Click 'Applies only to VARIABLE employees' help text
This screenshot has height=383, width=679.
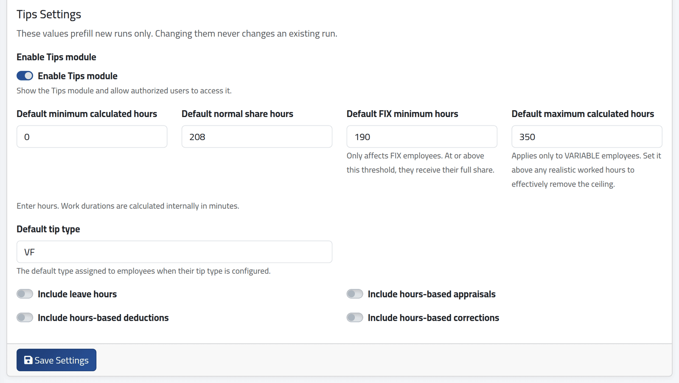pos(586,170)
